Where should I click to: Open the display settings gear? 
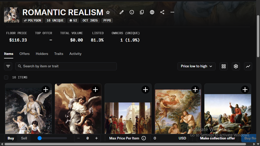coord(236,66)
